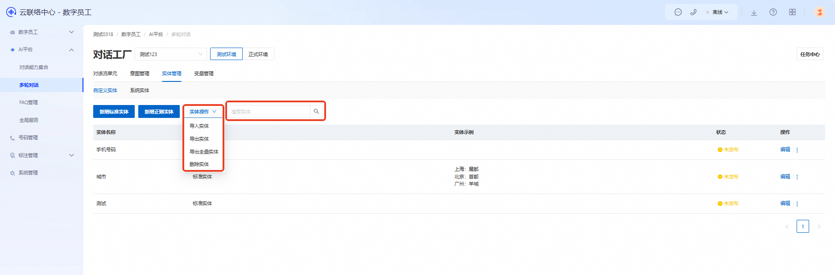Click the app logo icon at top-left

tap(11, 12)
